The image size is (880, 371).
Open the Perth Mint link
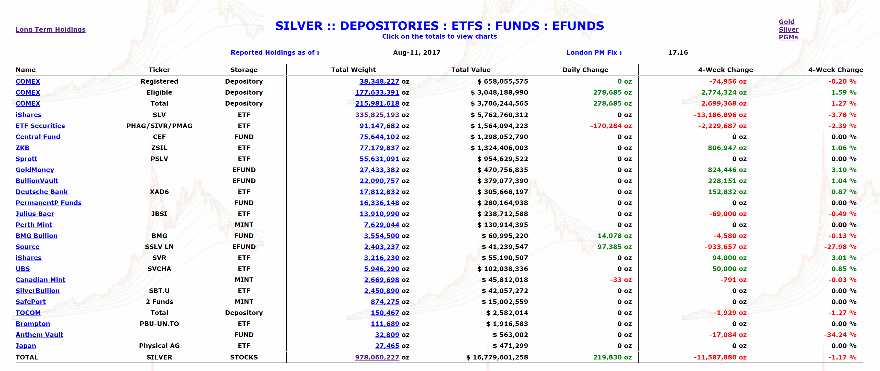click(x=34, y=225)
